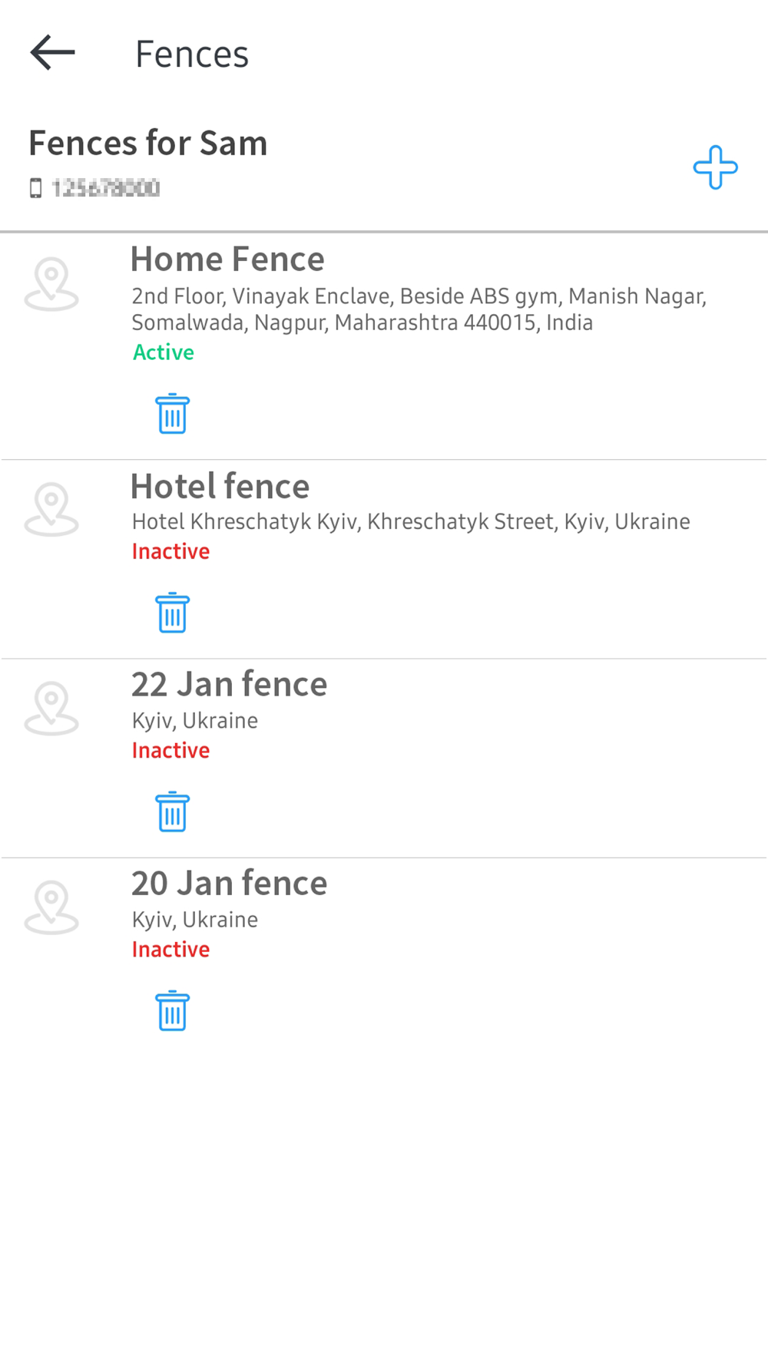Tap the Hotel fence map pin icon
This screenshot has width=768, height=1365.
pyautogui.click(x=51, y=509)
